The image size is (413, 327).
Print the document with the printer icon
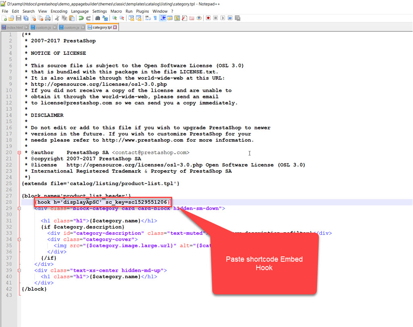click(48, 18)
